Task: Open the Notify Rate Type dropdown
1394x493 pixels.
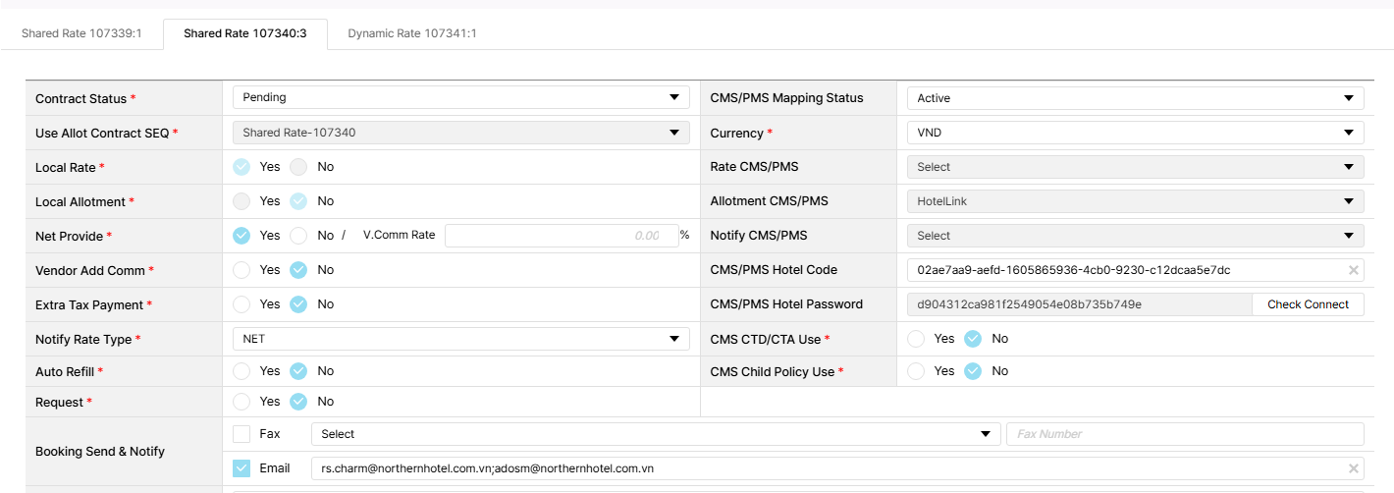Action: [460, 339]
